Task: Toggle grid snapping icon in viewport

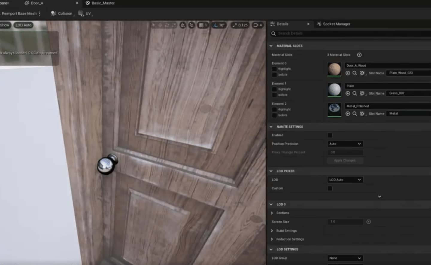Action: (x=203, y=25)
